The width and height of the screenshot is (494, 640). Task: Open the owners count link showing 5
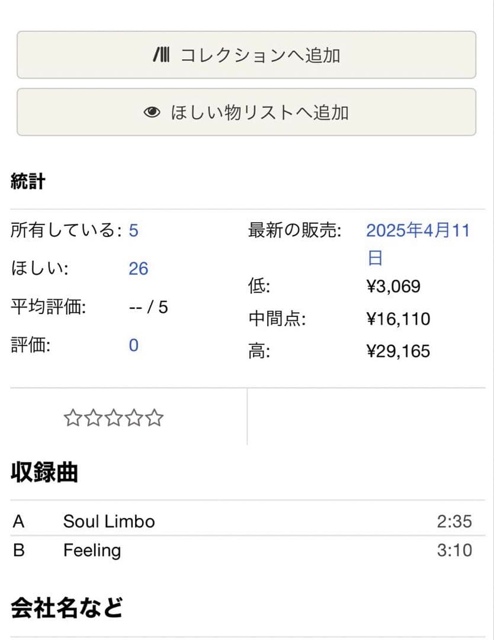(135, 231)
